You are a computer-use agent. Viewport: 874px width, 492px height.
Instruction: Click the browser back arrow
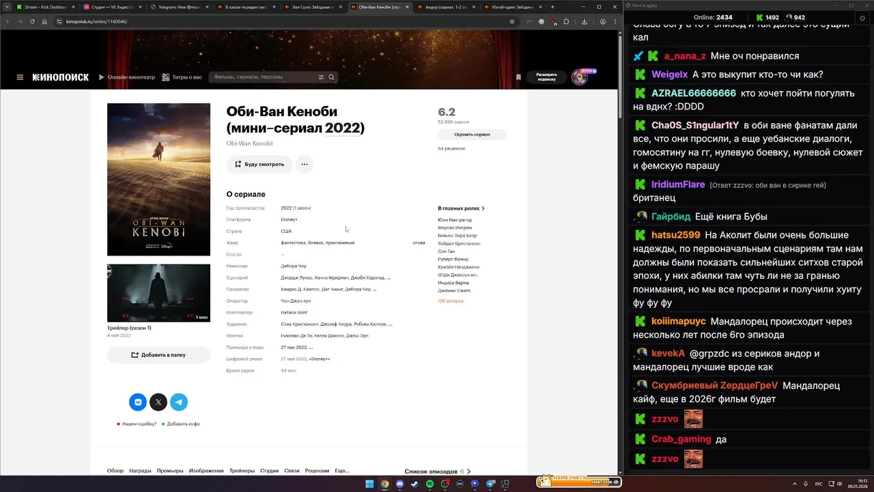pyautogui.click(x=8, y=21)
